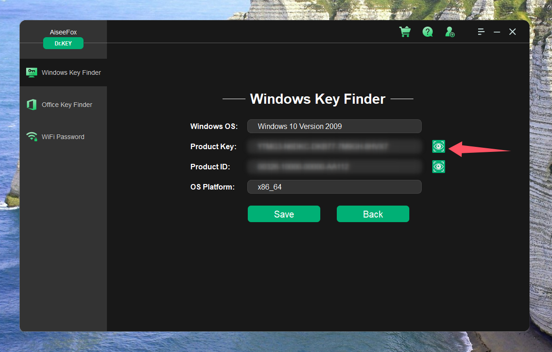Select the WiFi Password icon
The width and height of the screenshot is (552, 352).
point(31,136)
